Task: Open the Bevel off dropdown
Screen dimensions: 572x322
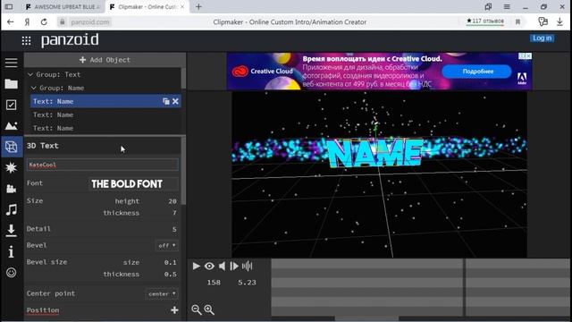Action: click(167, 246)
